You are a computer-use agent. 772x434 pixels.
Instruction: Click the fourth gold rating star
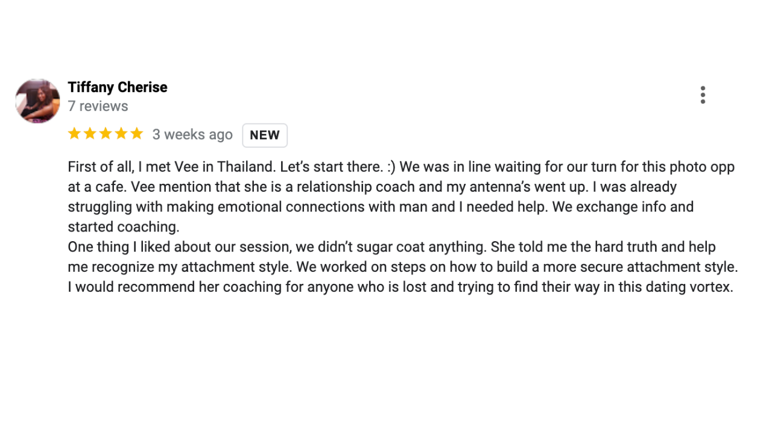[x=121, y=134]
